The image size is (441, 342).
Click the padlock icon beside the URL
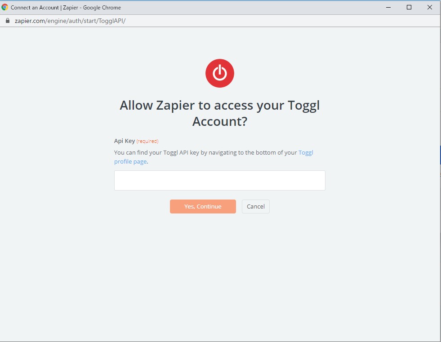click(x=8, y=21)
